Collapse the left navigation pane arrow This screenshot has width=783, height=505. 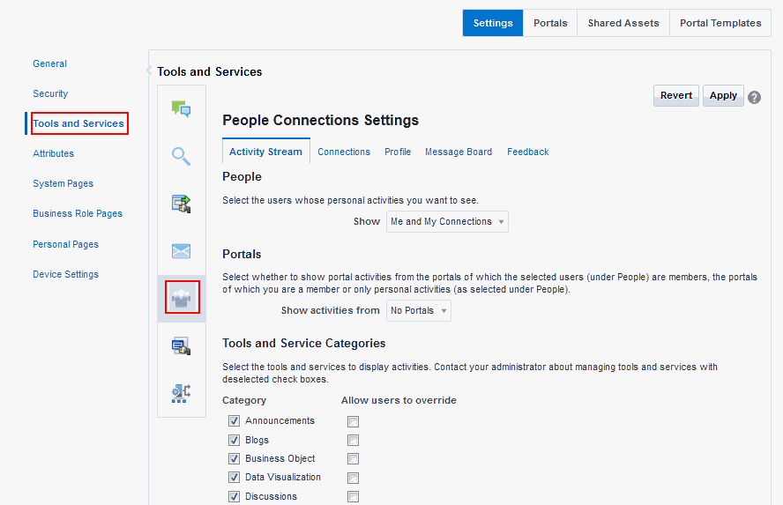[149, 71]
